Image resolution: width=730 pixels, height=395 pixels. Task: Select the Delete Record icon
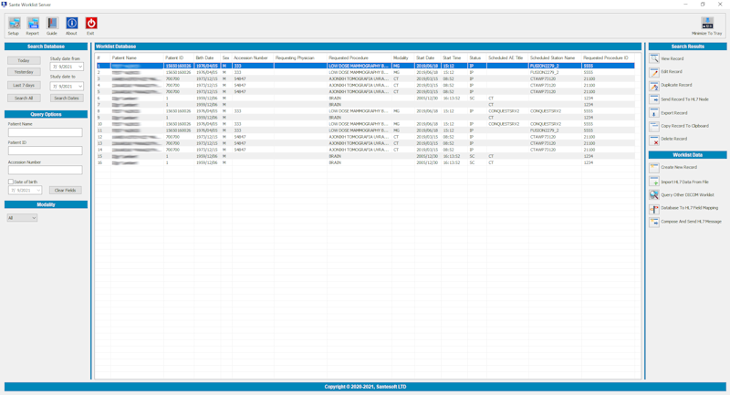pos(654,140)
